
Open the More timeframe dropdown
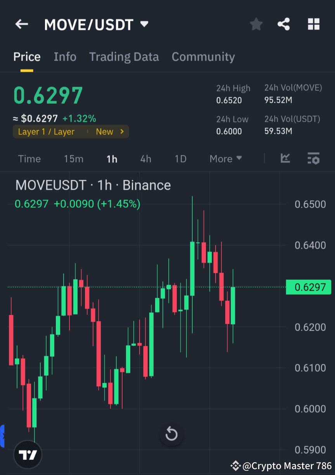[225, 158]
